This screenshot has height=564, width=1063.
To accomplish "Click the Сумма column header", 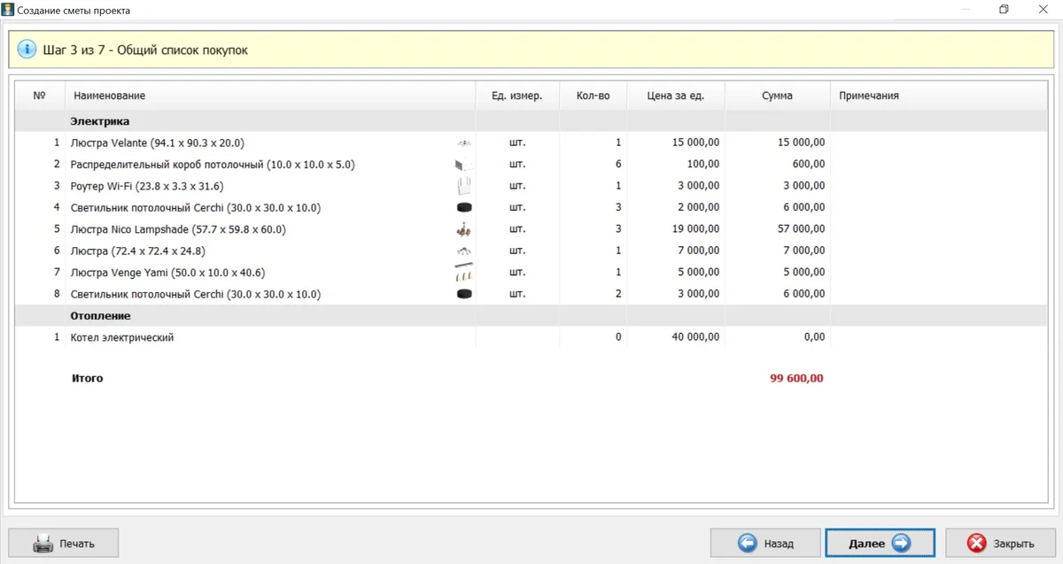I will (x=777, y=96).
